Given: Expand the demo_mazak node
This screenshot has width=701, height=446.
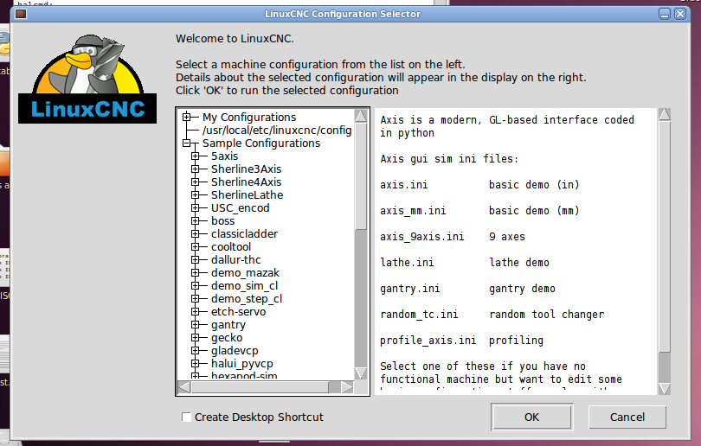Looking at the screenshot, I should point(195,273).
